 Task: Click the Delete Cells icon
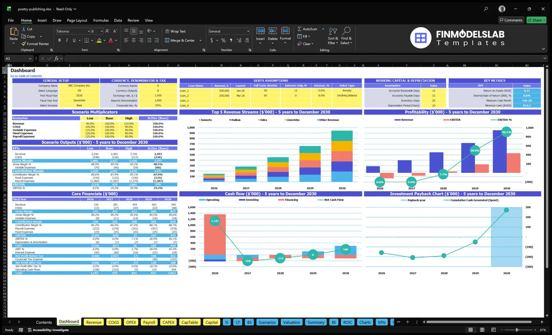tap(273, 31)
